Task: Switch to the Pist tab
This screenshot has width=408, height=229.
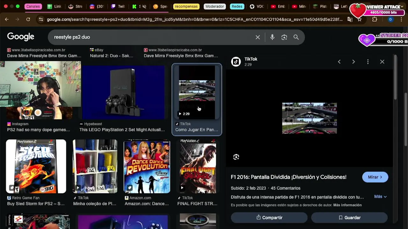Action: point(320,6)
